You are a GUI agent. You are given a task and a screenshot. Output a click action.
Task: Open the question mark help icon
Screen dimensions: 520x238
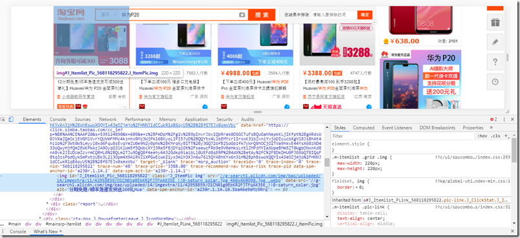(x=495, y=61)
